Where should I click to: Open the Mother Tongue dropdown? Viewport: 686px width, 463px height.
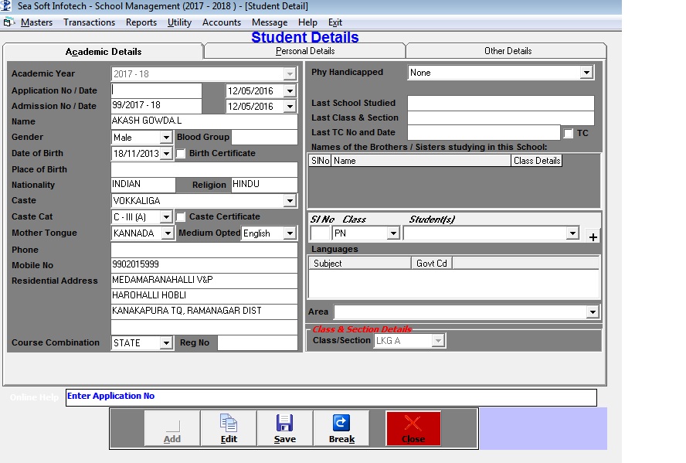(168, 233)
